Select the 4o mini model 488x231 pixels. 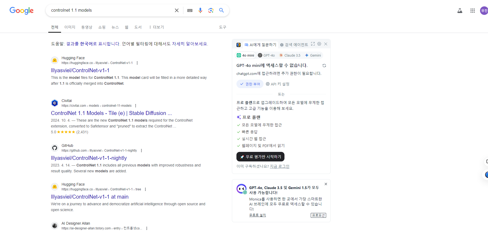(245, 55)
